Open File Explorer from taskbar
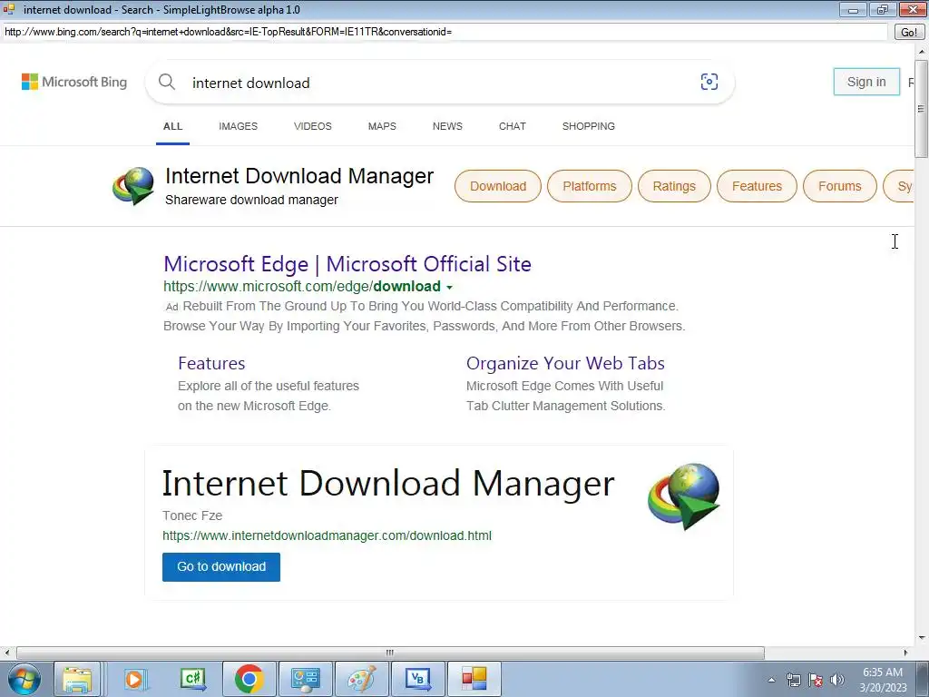Image resolution: width=929 pixels, height=697 pixels. [x=78, y=679]
